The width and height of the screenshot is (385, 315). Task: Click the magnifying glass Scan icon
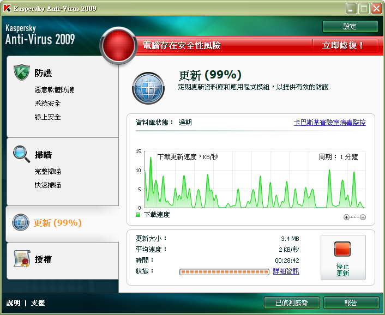[x=22, y=154]
